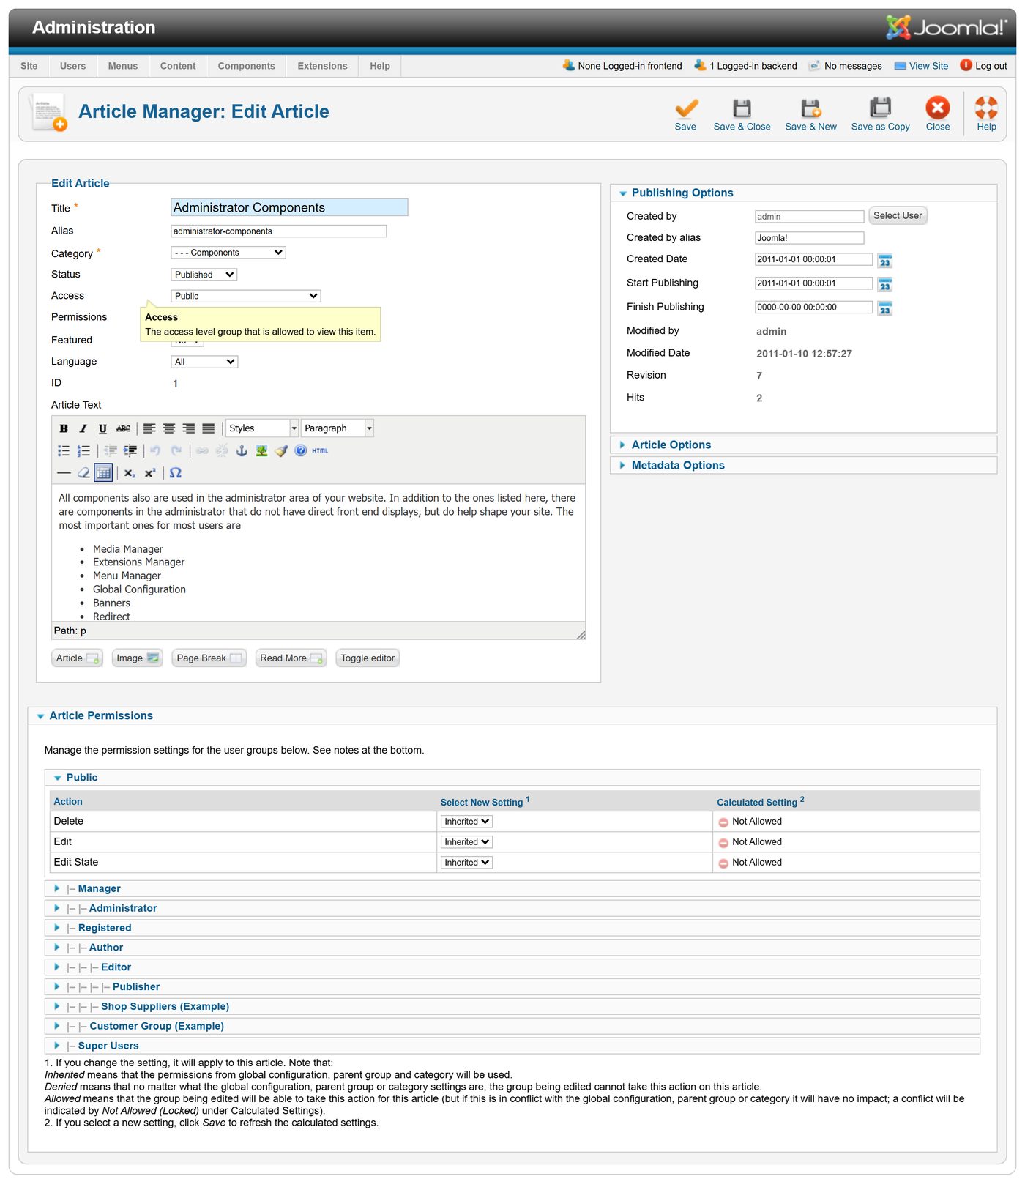Open the Styles dropdown in the editor
Image resolution: width=1025 pixels, height=1179 pixels.
point(262,428)
